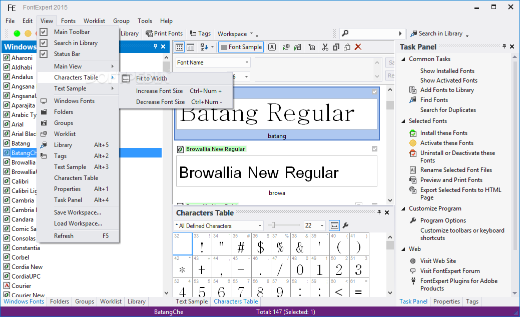This screenshot has height=317, width=520.
Task: Open the character size 22 dropdown
Action: tap(322, 225)
